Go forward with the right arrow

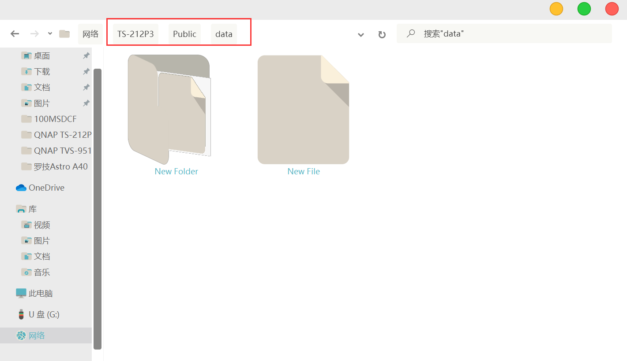(x=34, y=34)
